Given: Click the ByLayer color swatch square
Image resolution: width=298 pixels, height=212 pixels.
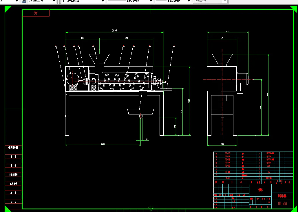Looking at the screenshot, I should pyautogui.click(x=65, y=1).
